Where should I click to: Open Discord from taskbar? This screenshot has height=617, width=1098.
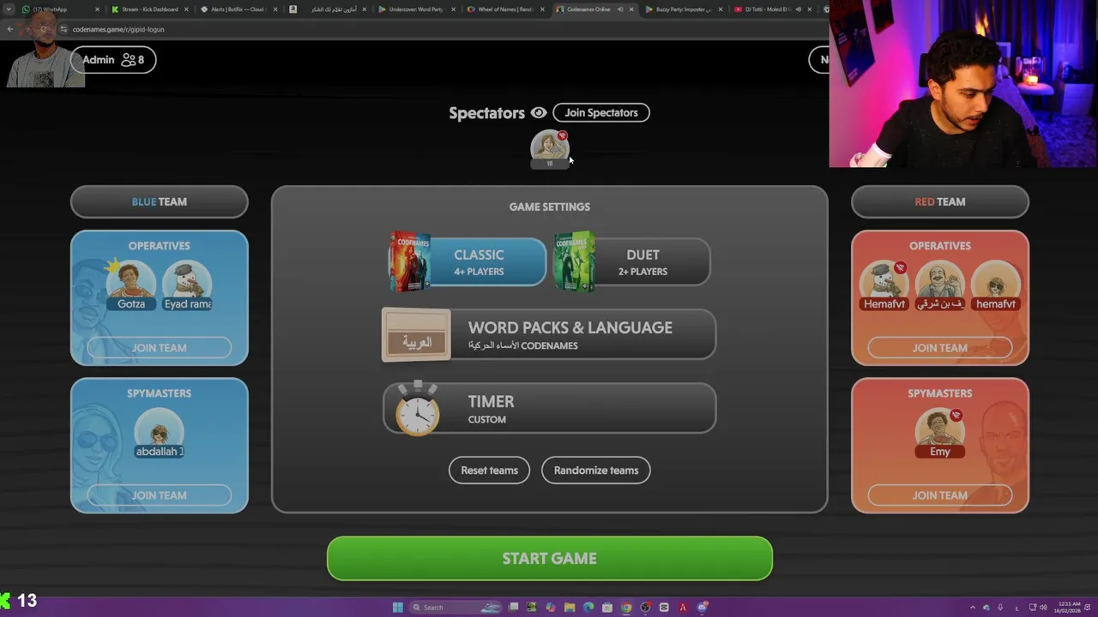coord(702,608)
